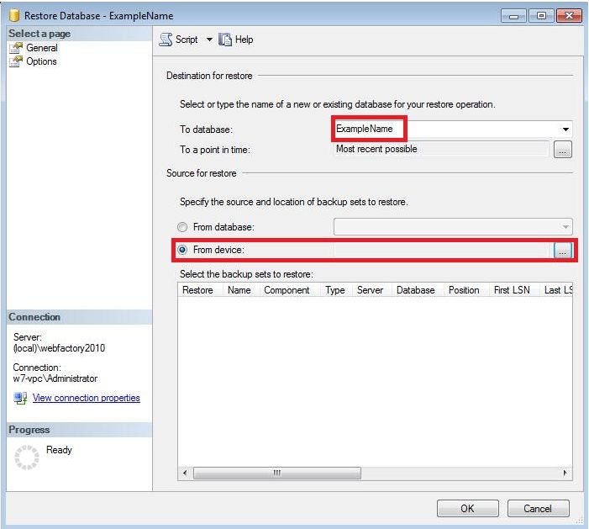
Task: Click the Help toolbar label
Action: point(245,40)
